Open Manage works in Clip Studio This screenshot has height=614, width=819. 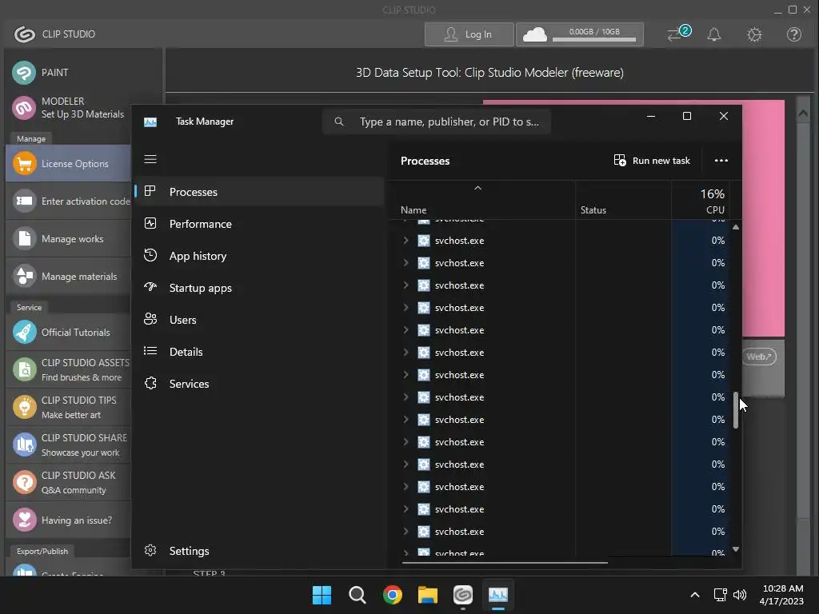(68, 238)
